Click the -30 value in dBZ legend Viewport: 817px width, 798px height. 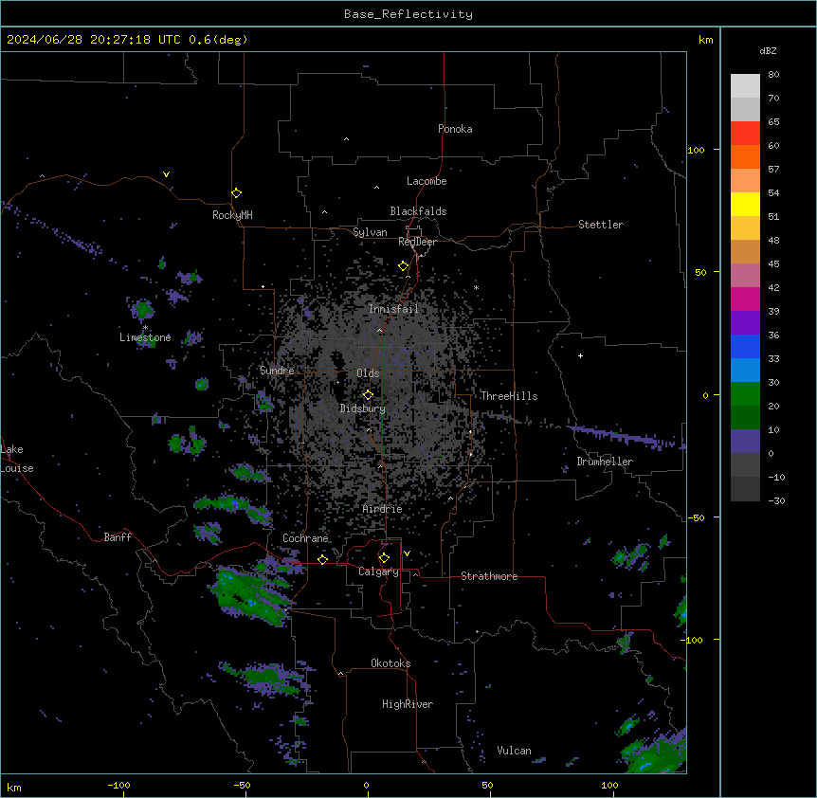[776, 500]
